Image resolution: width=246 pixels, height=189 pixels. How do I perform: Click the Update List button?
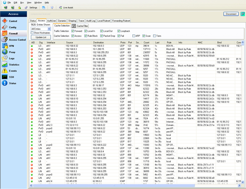click(x=41, y=38)
